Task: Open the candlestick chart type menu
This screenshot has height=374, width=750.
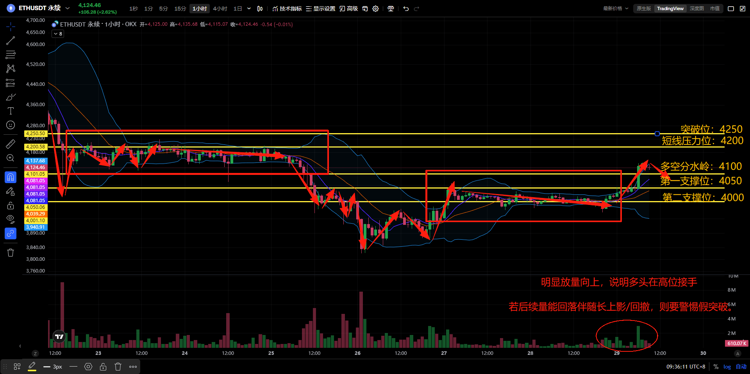Action: [260, 9]
